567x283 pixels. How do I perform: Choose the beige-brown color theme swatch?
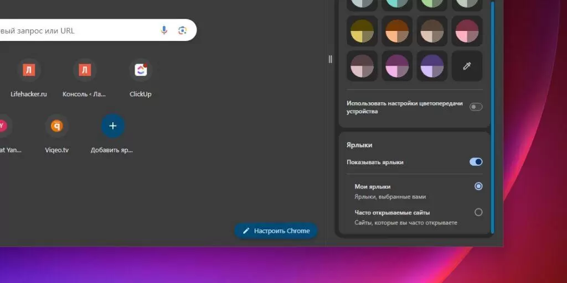(432, 31)
